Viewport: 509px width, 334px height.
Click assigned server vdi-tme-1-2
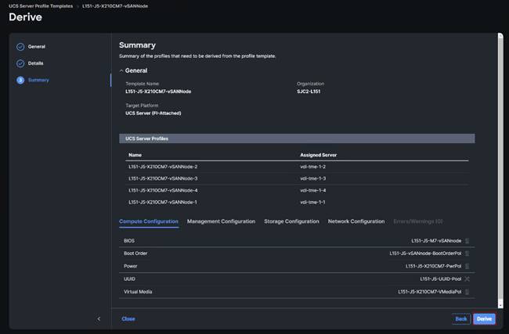point(312,167)
